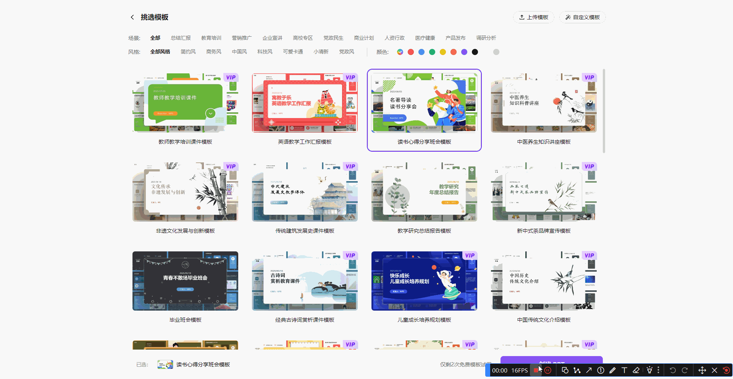The height and width of the screenshot is (379, 733).
Task: Stop recording with the red square button
Action: click(x=536, y=370)
